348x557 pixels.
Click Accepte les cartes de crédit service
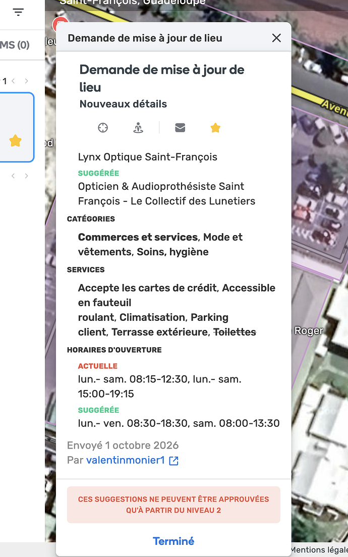(147, 288)
